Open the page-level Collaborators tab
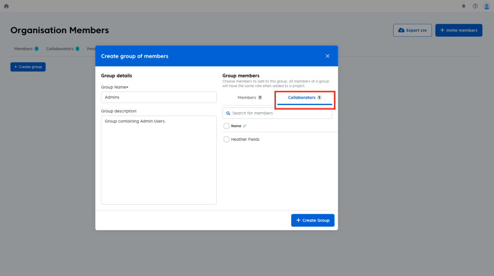 pos(63,49)
